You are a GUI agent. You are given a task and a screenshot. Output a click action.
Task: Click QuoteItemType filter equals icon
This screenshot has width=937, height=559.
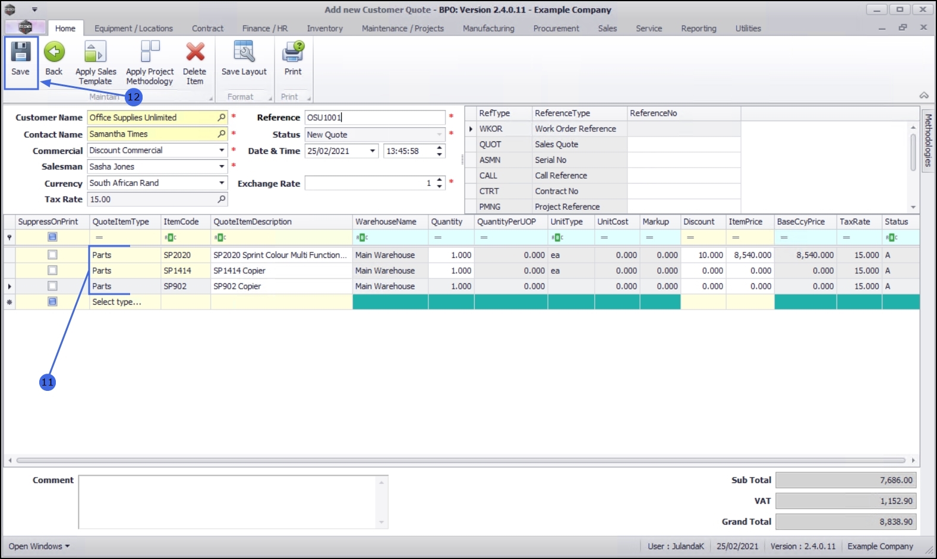[99, 238]
